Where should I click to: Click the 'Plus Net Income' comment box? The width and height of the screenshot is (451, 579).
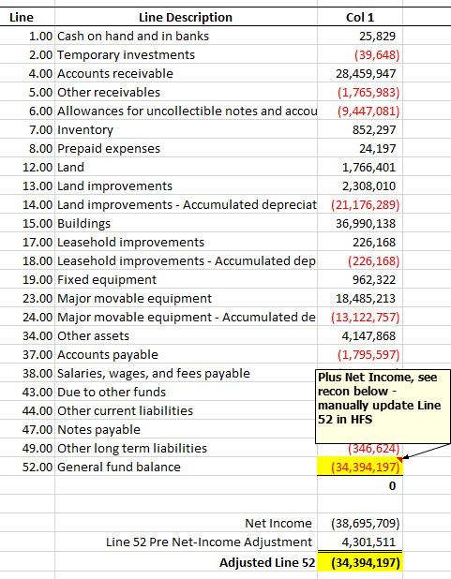pyautogui.click(x=383, y=407)
